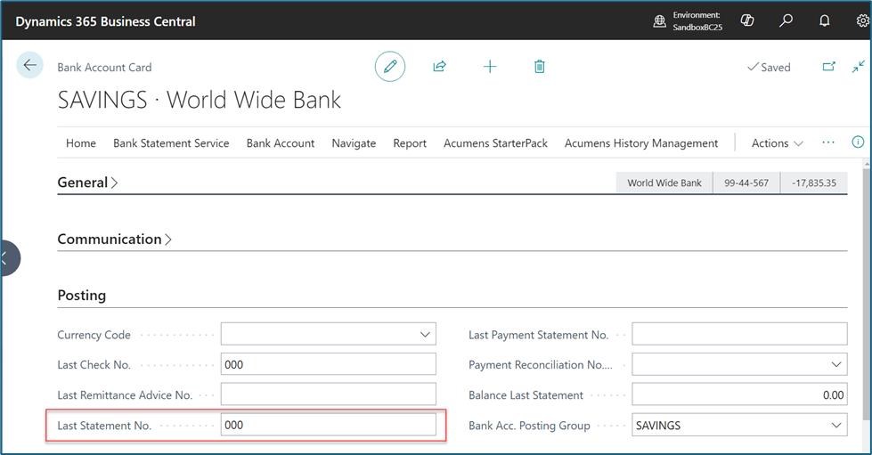Open the Navigate menu
The height and width of the screenshot is (455, 872).
pos(354,143)
